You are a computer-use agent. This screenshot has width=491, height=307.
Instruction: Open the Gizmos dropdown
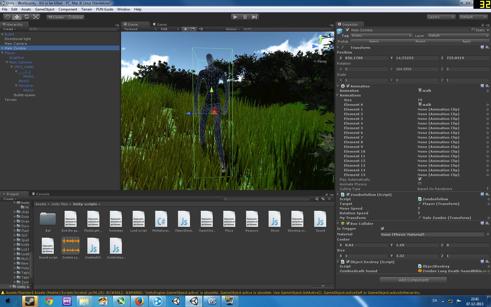[233, 29]
